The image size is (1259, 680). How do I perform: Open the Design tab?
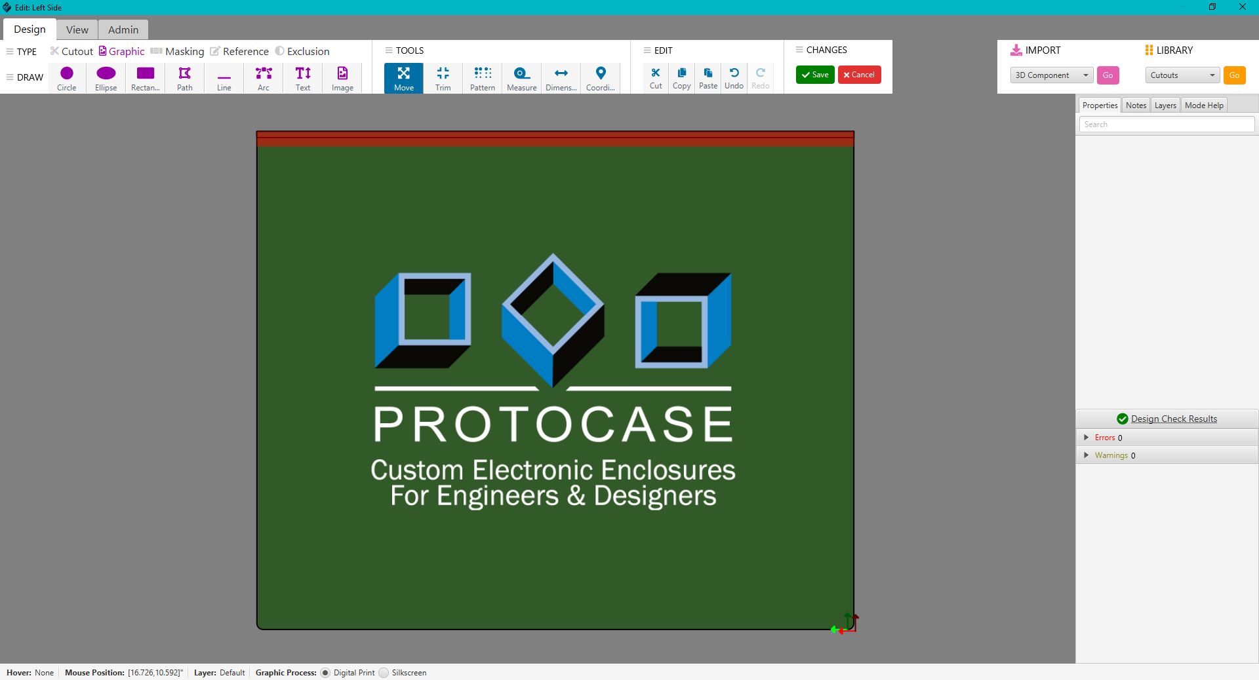coord(30,29)
